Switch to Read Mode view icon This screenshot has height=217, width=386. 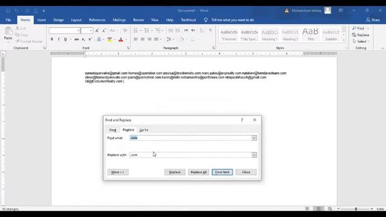pos(307,209)
